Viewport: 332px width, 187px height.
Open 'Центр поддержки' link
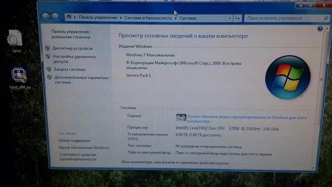pyautogui.click(x=74, y=140)
